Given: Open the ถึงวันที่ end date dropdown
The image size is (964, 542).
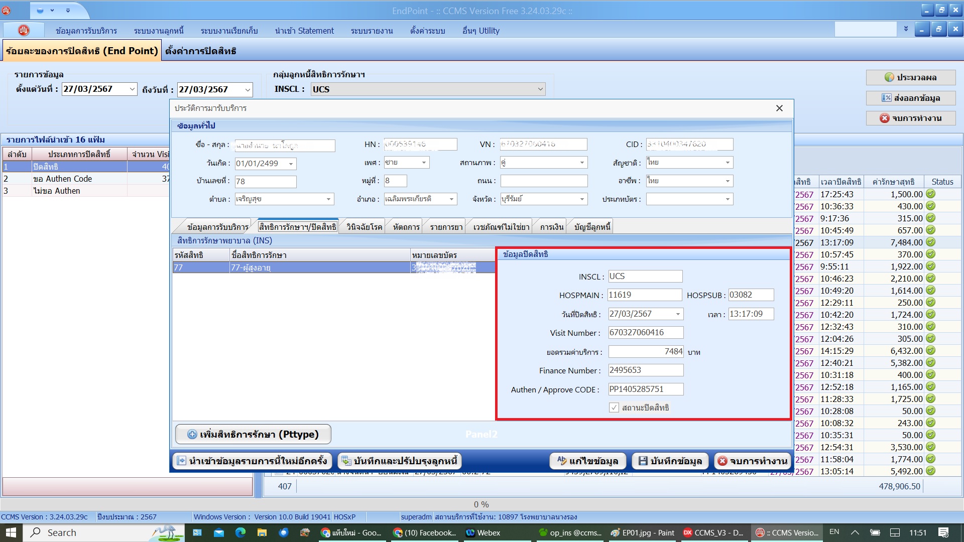Looking at the screenshot, I should [x=248, y=90].
